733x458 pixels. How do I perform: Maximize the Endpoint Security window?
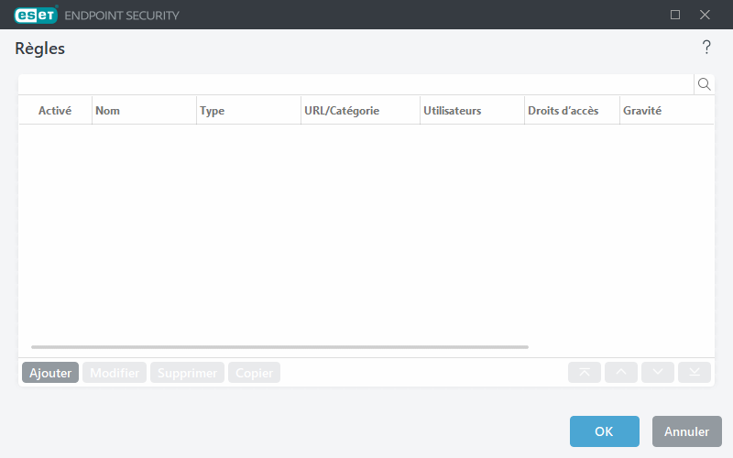[x=675, y=15]
